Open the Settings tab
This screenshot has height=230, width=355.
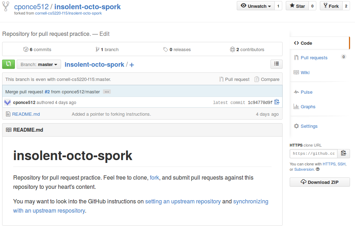click(319, 126)
